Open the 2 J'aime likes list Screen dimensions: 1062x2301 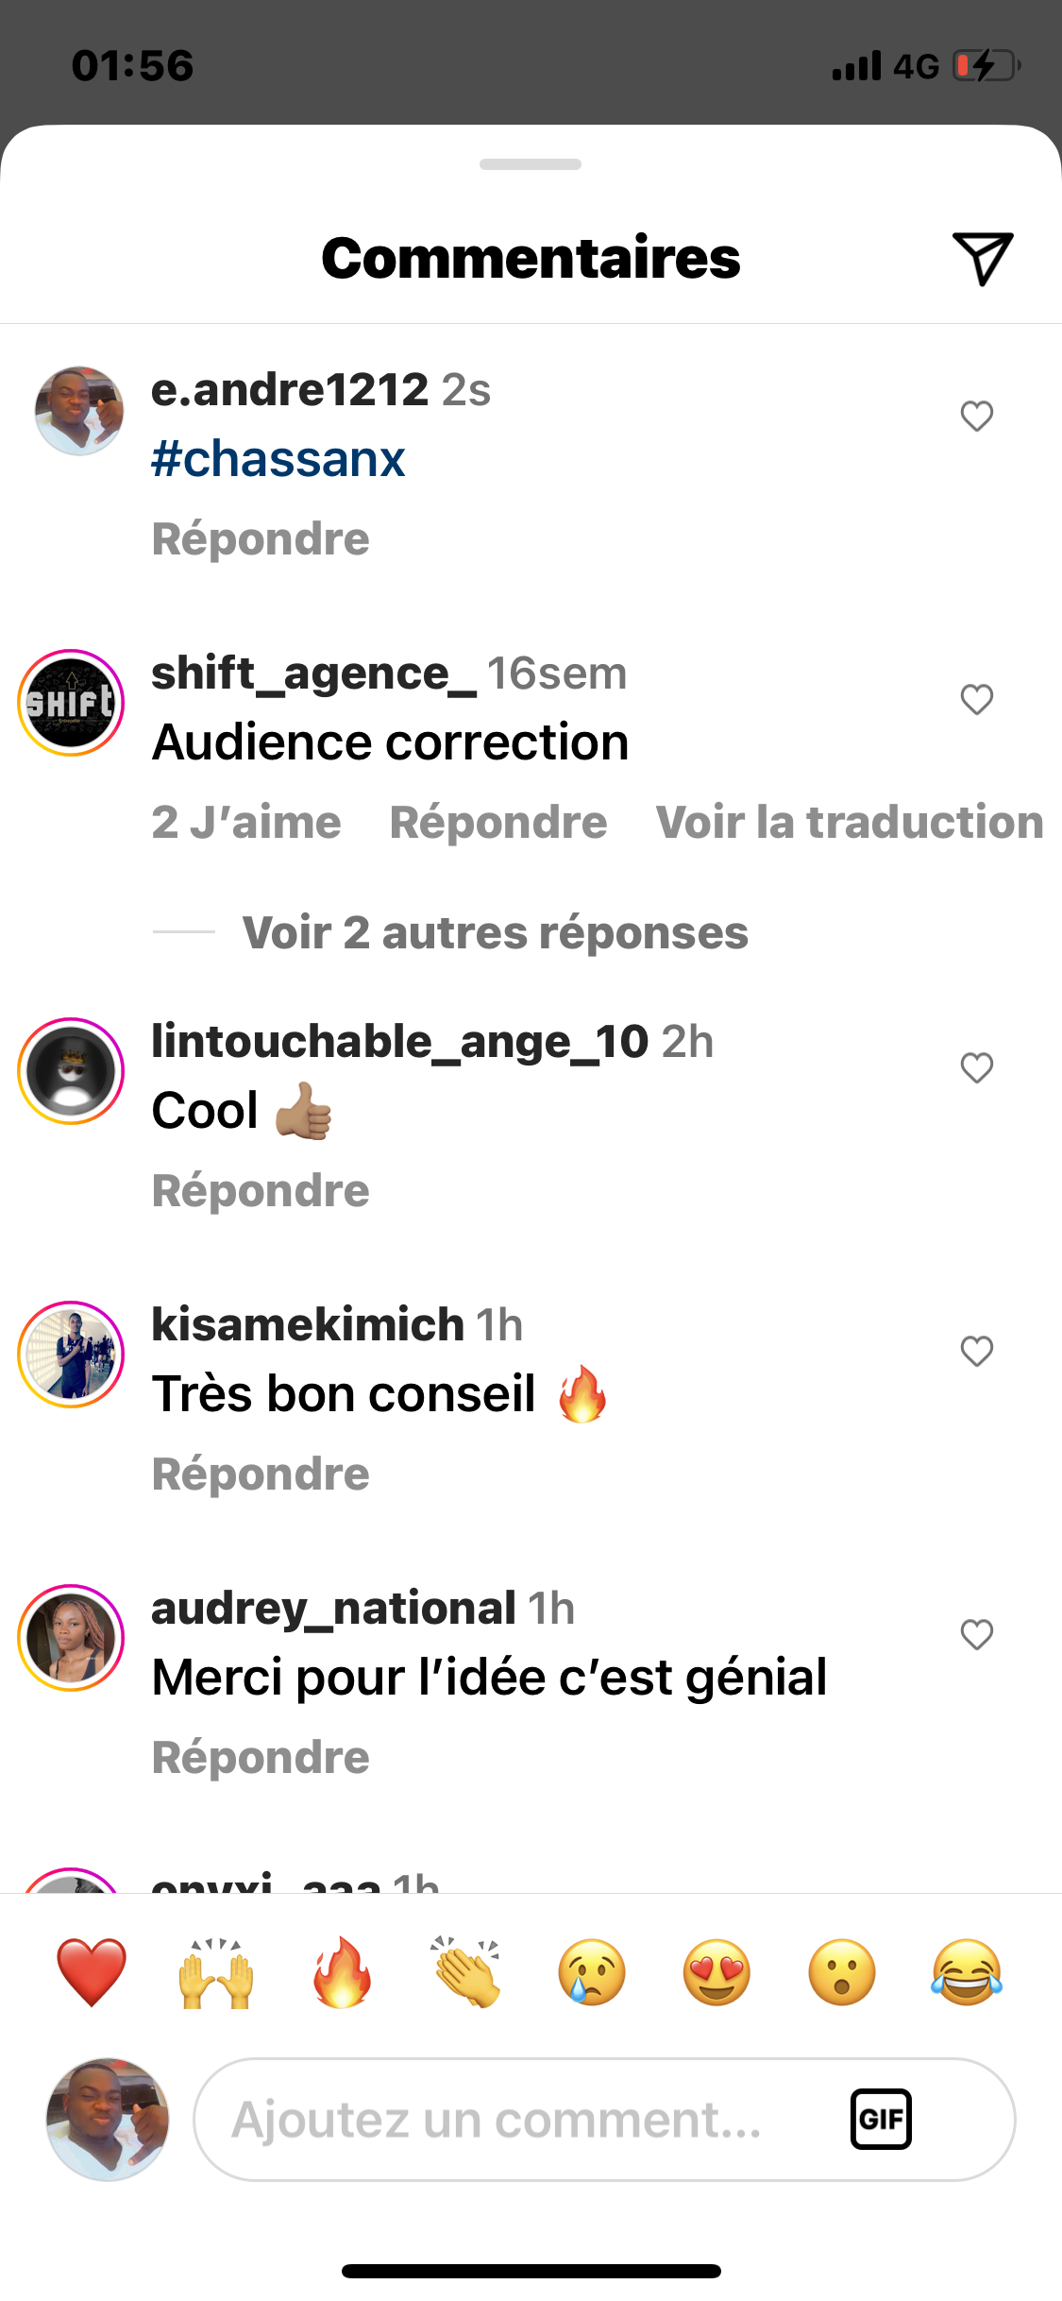pos(246,822)
